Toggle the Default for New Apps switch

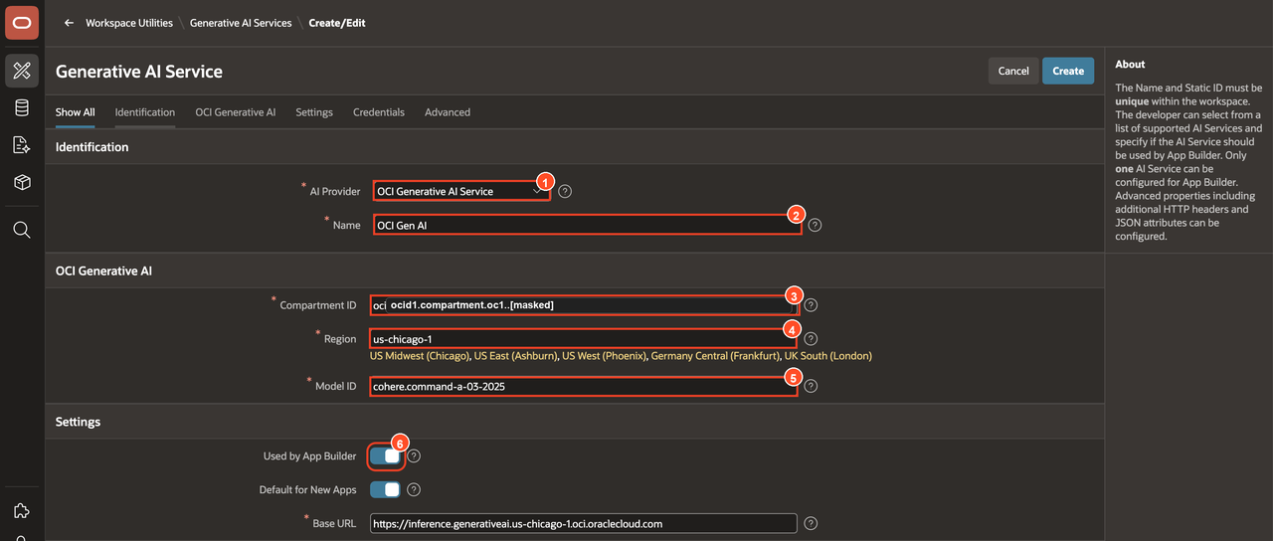(385, 489)
